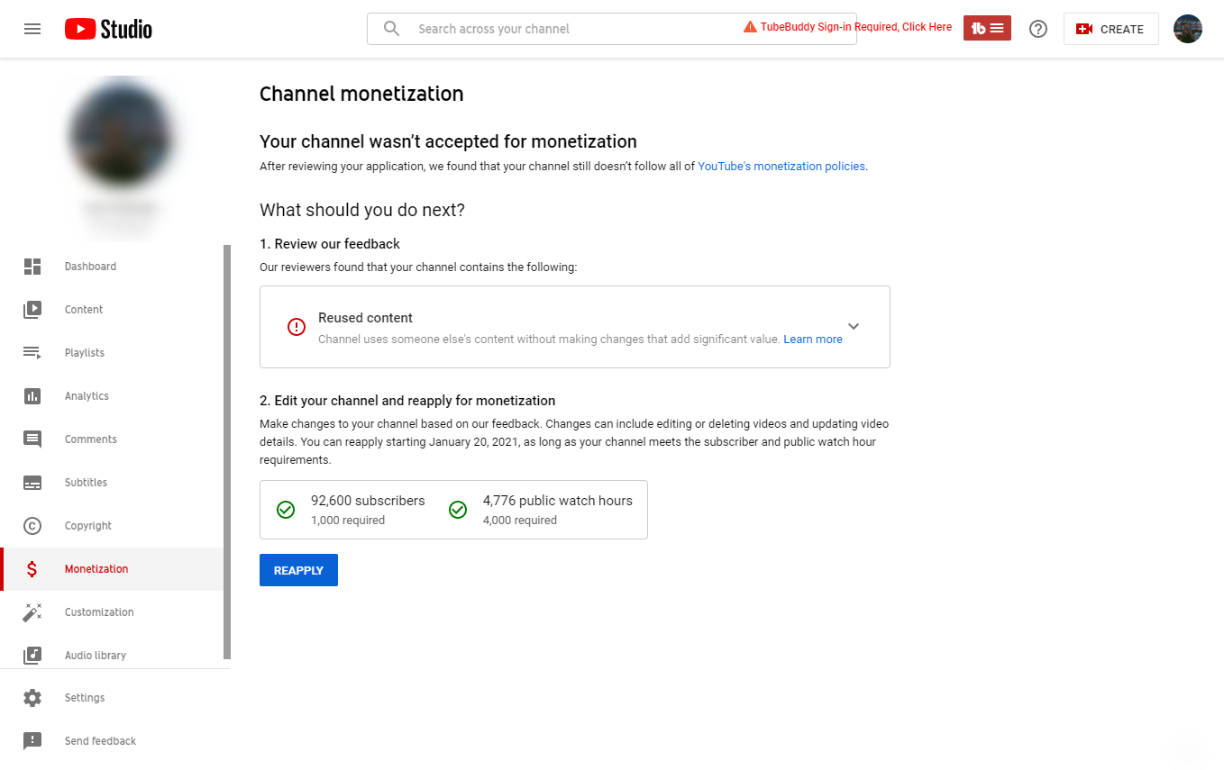Click the Learn more link
The width and height of the screenshot is (1224, 770).
click(813, 340)
